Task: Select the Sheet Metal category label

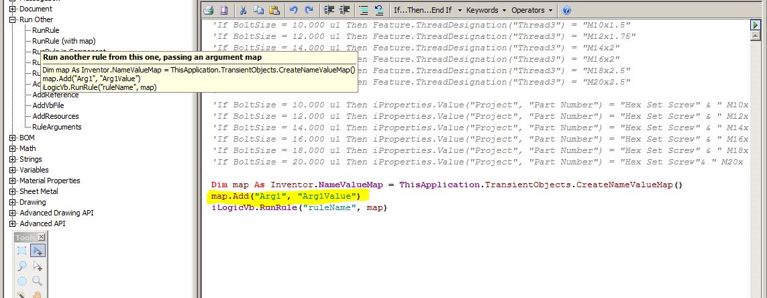Action: pos(39,191)
